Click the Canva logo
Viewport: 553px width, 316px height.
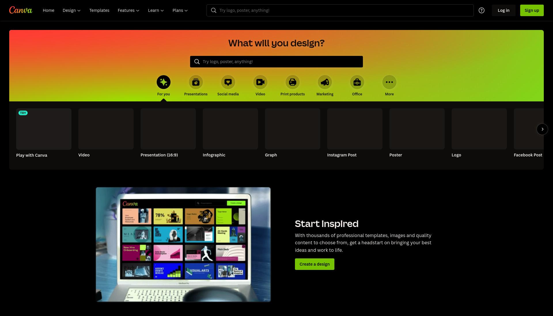[21, 10]
